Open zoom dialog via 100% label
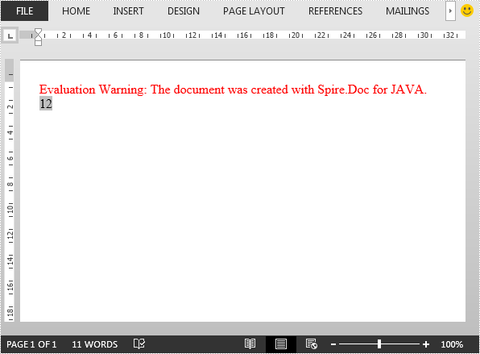 click(452, 344)
